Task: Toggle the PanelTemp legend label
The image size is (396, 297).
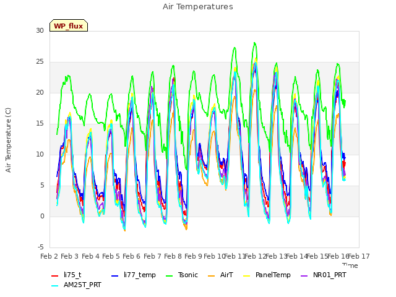Action: pos(273,275)
